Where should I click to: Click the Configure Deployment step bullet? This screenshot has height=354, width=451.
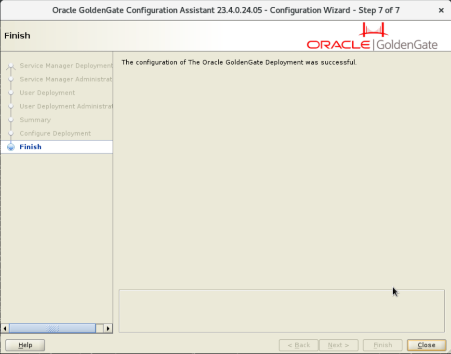coord(11,133)
